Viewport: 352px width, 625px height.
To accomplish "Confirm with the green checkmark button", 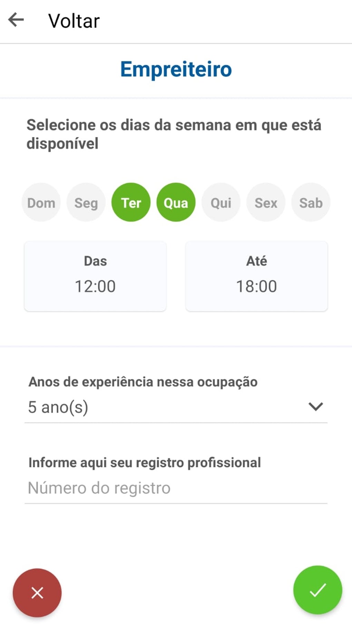I will (317, 590).
